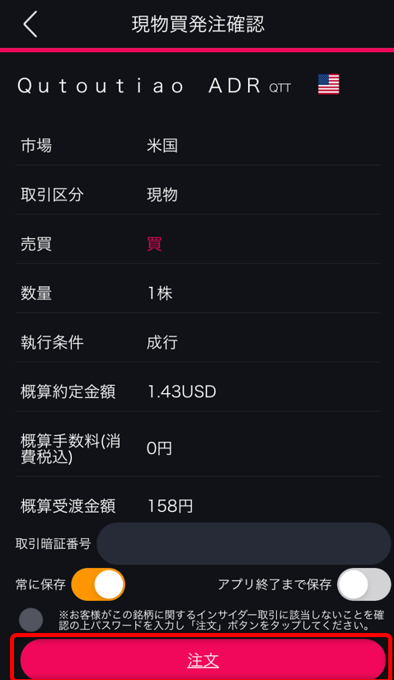Tap the 概算手数料 0円 value
The width and height of the screenshot is (394, 680).
coord(159,448)
